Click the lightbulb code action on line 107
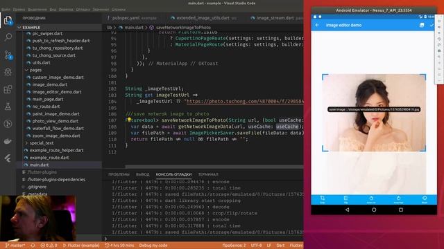Image resolution: width=444 pixels, height=249 pixels. click(x=129, y=120)
